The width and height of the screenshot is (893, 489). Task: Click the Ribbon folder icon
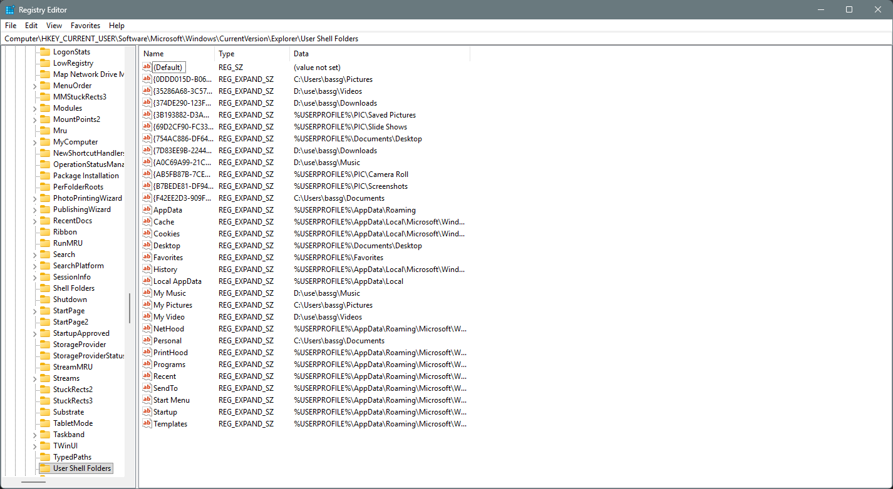(x=45, y=232)
